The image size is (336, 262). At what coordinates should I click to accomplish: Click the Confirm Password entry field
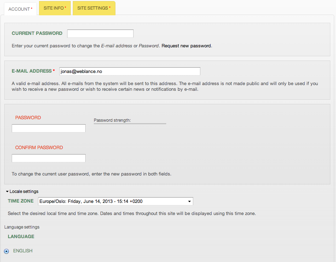(49, 158)
